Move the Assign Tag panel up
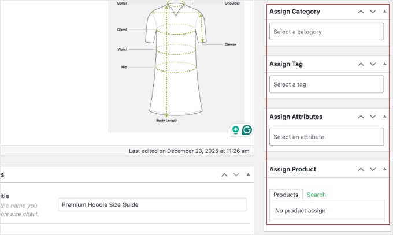 361,64
